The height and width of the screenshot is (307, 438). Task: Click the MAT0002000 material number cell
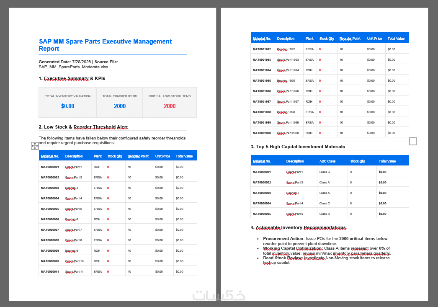tap(263, 133)
